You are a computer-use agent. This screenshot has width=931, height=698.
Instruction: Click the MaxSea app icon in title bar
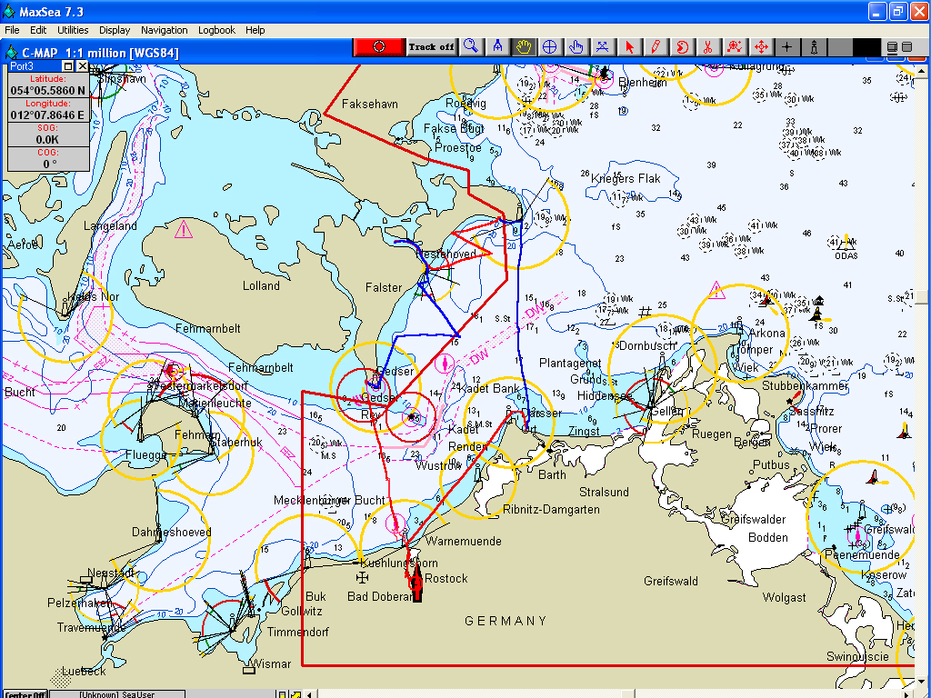coord(9,11)
